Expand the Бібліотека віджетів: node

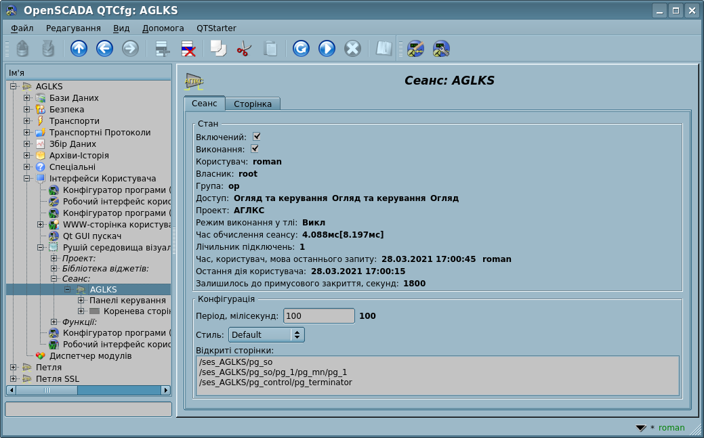[54, 268]
